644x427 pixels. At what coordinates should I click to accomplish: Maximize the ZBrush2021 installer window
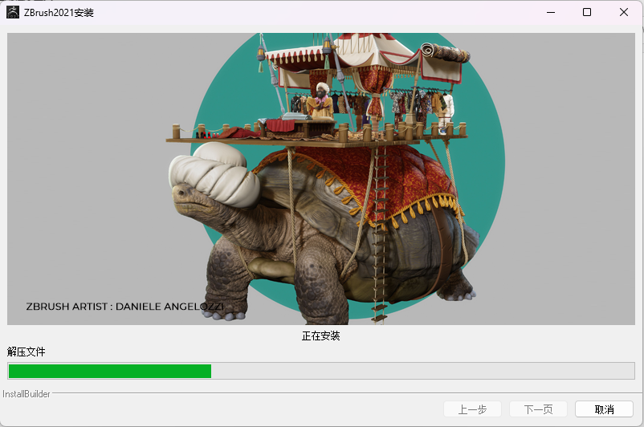coord(587,12)
